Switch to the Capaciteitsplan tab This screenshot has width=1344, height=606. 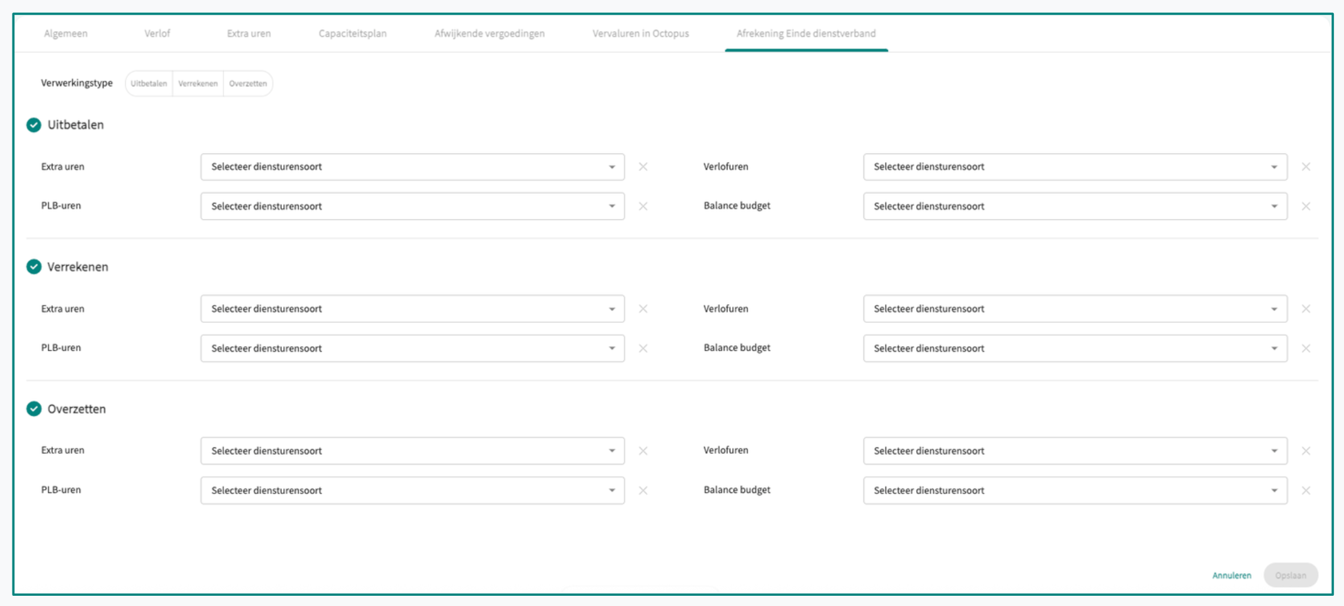point(353,34)
